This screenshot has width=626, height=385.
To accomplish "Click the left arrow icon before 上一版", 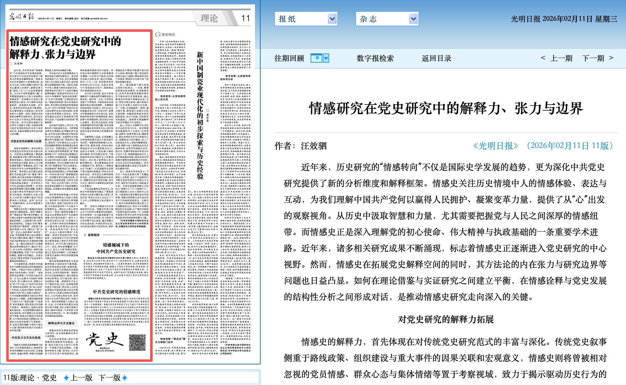I will 66,378.
